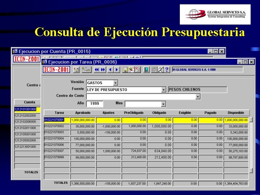
Task: Click the Obligado column header
Action: [x=159, y=113]
